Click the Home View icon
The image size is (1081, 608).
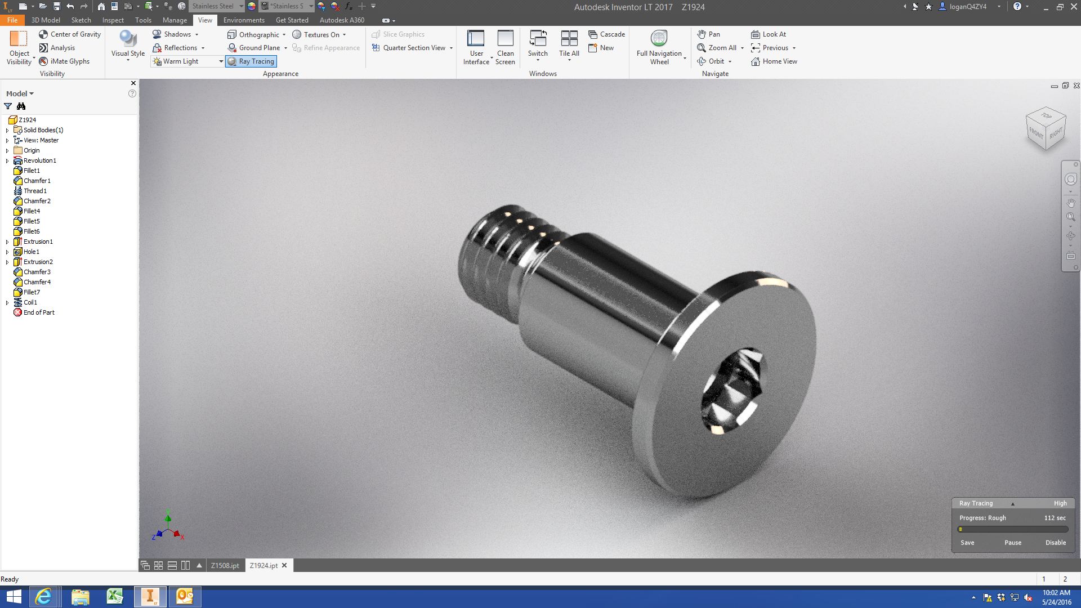[x=756, y=61]
